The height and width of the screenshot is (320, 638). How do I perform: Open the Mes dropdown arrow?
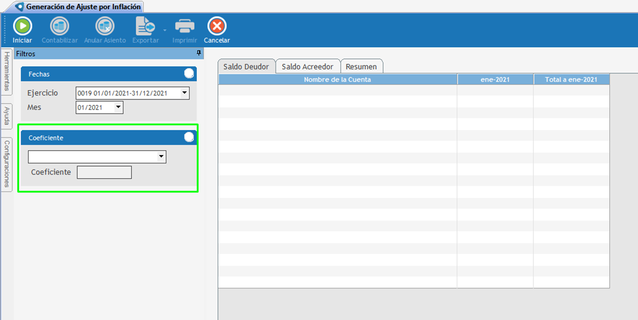118,108
